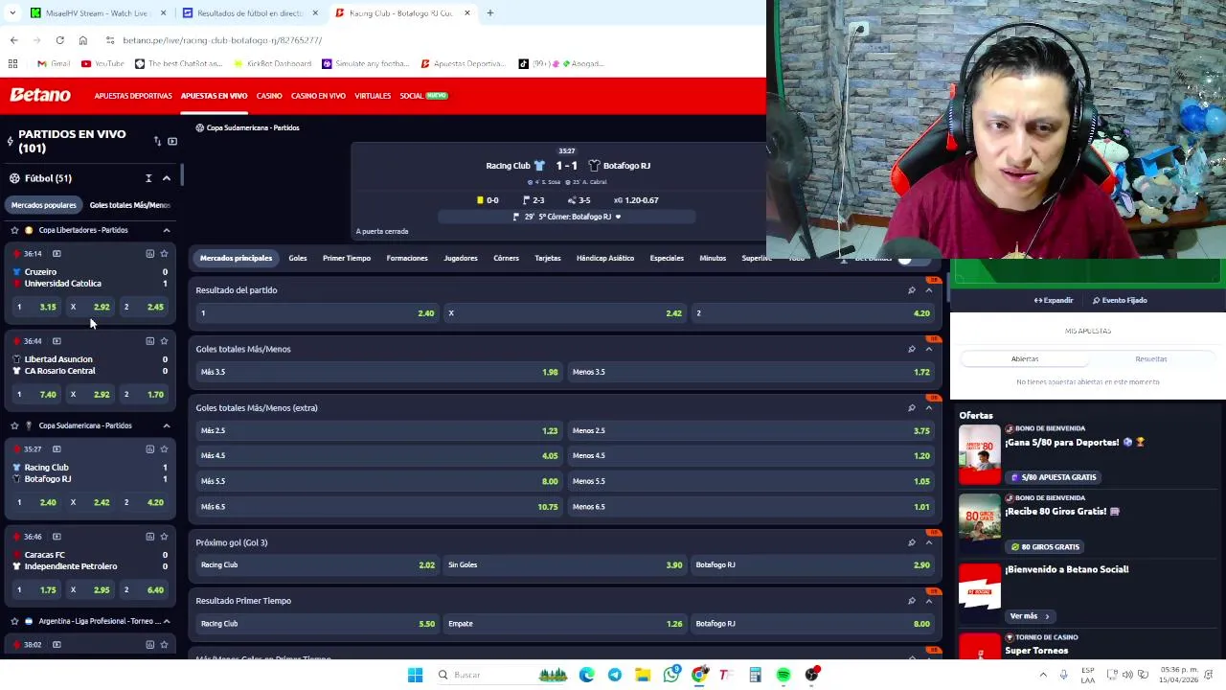Screen dimensions: 1226x690
Task: Open Calculator from the taskbar
Action: (x=755, y=675)
